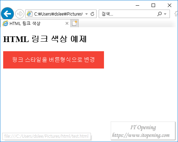This screenshot has height=142, width=178.
Task: Go back with the blue back arrow
Action: point(7,14)
